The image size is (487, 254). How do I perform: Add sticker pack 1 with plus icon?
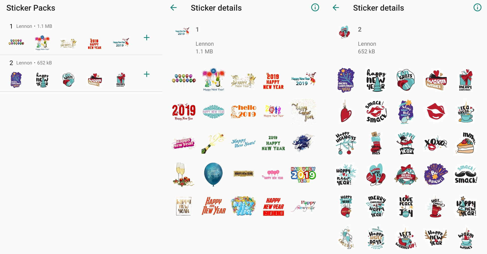pyautogui.click(x=147, y=38)
